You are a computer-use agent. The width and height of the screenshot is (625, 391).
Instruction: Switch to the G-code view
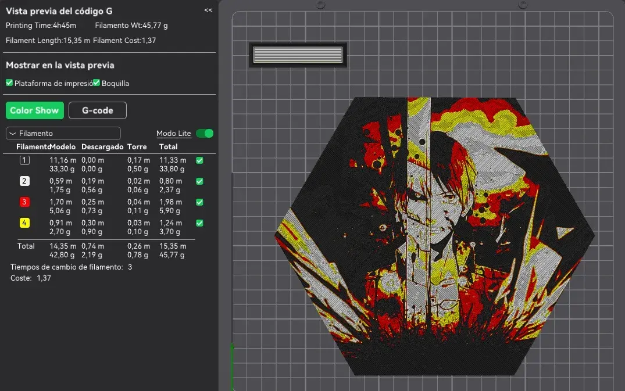tap(98, 110)
